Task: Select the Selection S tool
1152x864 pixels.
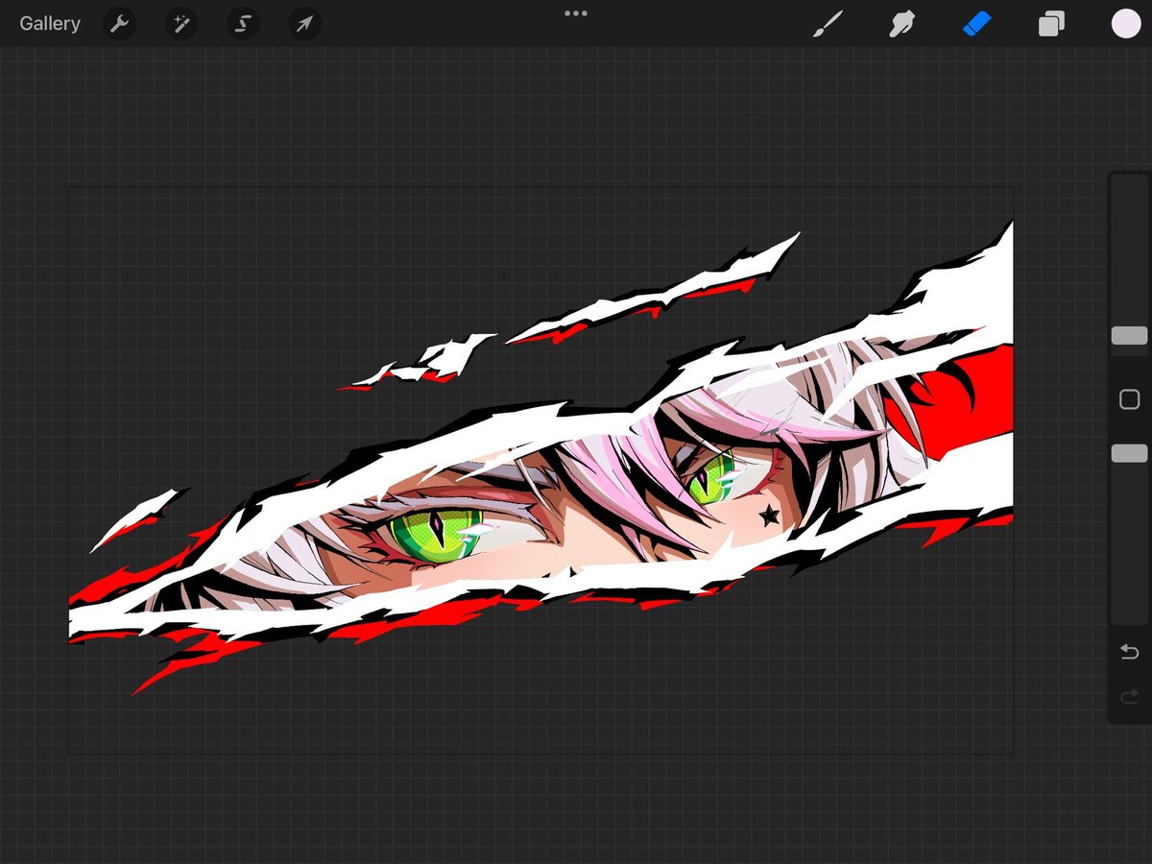Action: click(x=243, y=24)
